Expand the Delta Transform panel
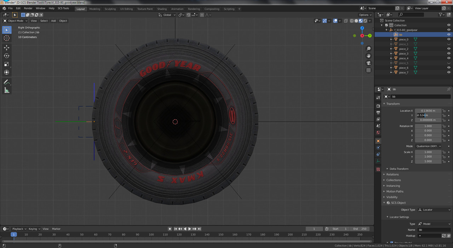The height and width of the screenshot is (248, 453). [399, 169]
